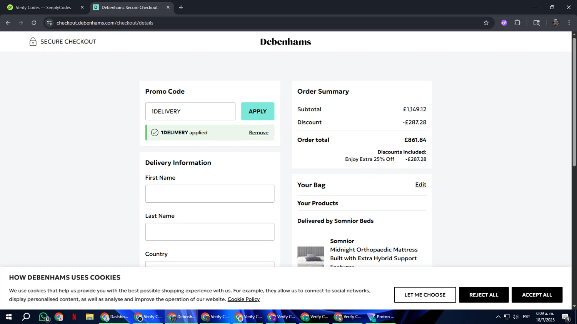Switch to the Dashbo... Chrome taskbar window
The width and height of the screenshot is (577, 324).
[x=115, y=317]
